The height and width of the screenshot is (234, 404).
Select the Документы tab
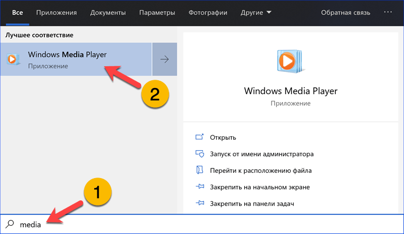tap(108, 12)
